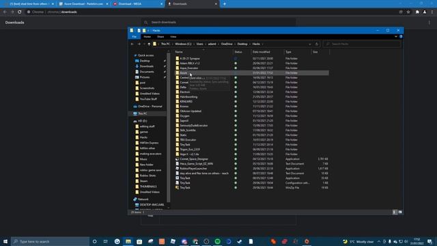The height and width of the screenshot is (246, 437).
Task: Open the Share ribbon tab
Action: click(160, 36)
